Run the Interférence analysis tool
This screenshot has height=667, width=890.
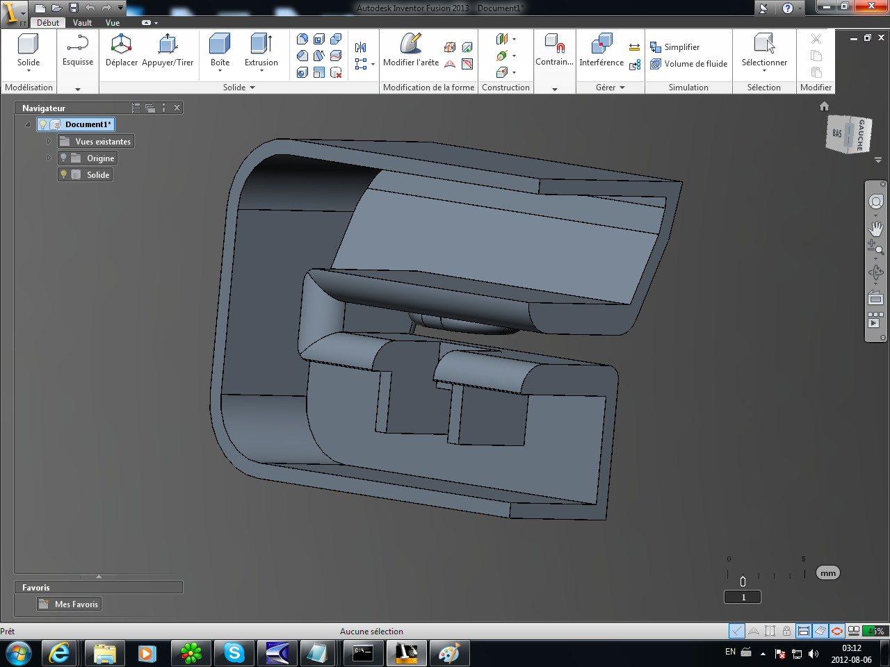pos(601,50)
